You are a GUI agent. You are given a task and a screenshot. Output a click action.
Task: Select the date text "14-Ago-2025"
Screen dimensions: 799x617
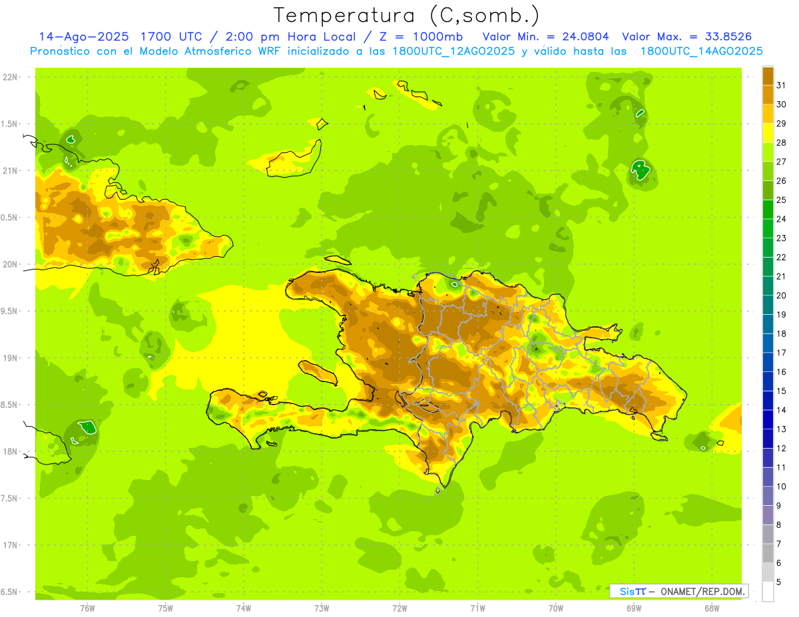pyautogui.click(x=84, y=37)
